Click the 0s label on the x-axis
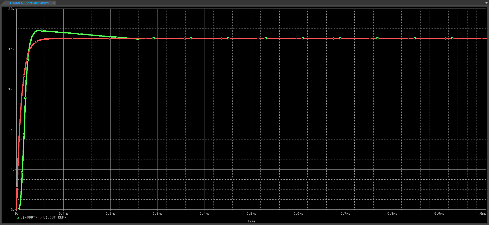Image resolution: width=489 pixels, height=225 pixels. pyautogui.click(x=17, y=214)
